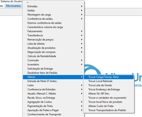This screenshot has width=142, height=117.
Task: Open the Atualização de produtos submenu
Action: (x=54, y=48)
